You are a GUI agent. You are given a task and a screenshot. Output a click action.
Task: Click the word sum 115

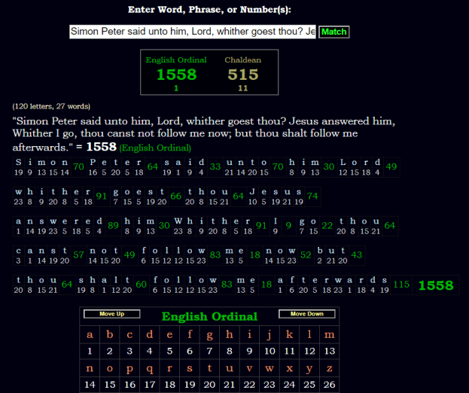[x=400, y=285]
